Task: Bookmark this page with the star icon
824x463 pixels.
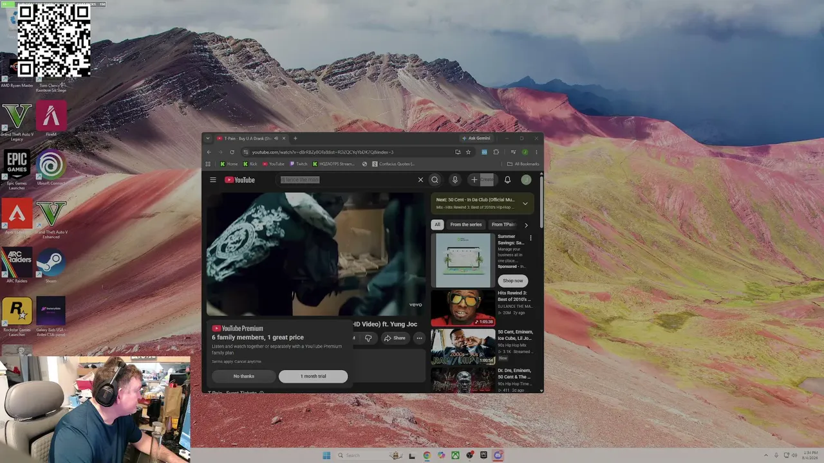Action: (468, 152)
